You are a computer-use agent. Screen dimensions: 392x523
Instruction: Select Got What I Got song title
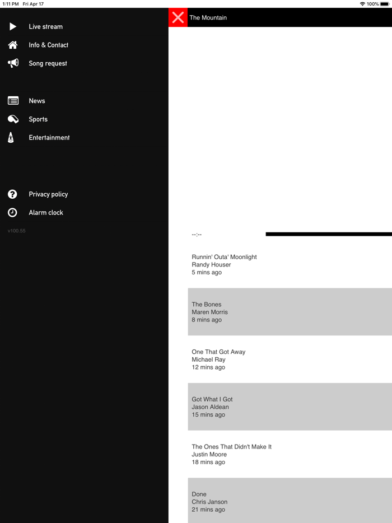(212, 399)
